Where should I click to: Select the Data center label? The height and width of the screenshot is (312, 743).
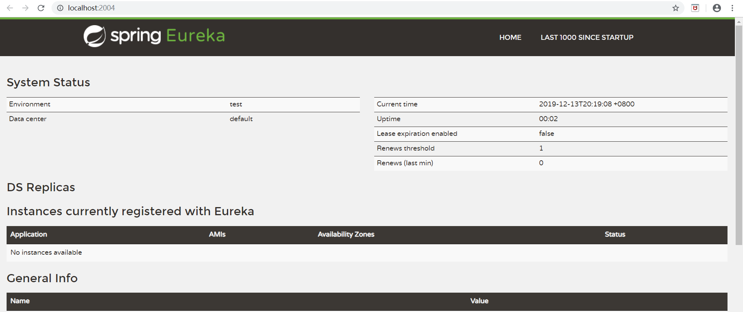28,119
